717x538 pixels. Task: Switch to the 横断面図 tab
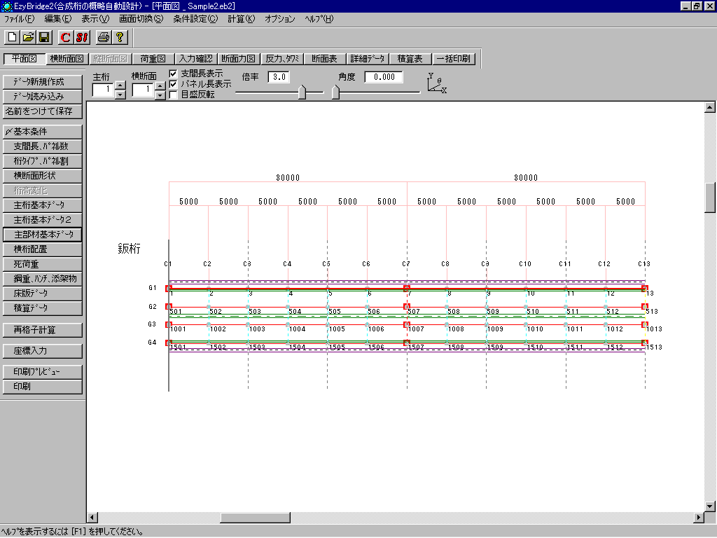point(67,59)
